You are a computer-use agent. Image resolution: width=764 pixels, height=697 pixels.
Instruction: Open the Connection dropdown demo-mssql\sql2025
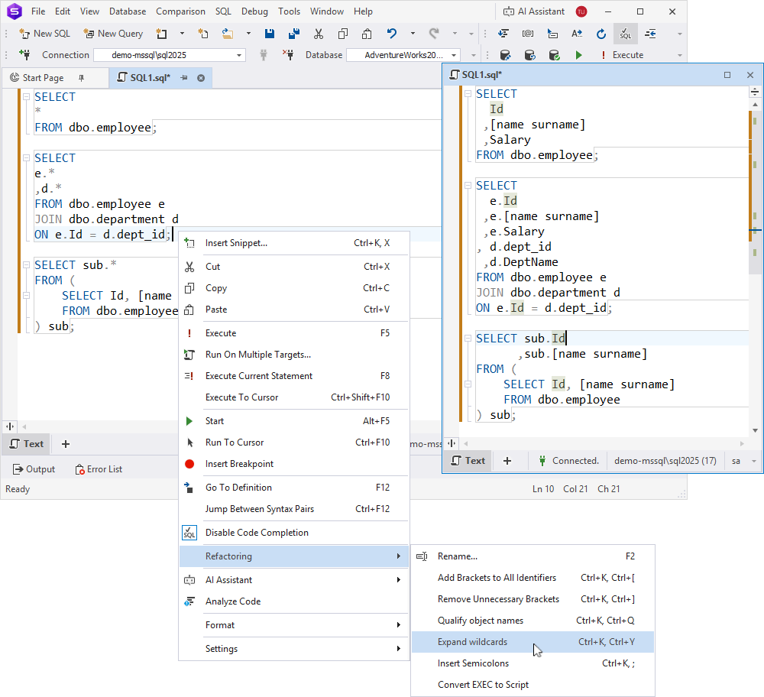[170, 55]
